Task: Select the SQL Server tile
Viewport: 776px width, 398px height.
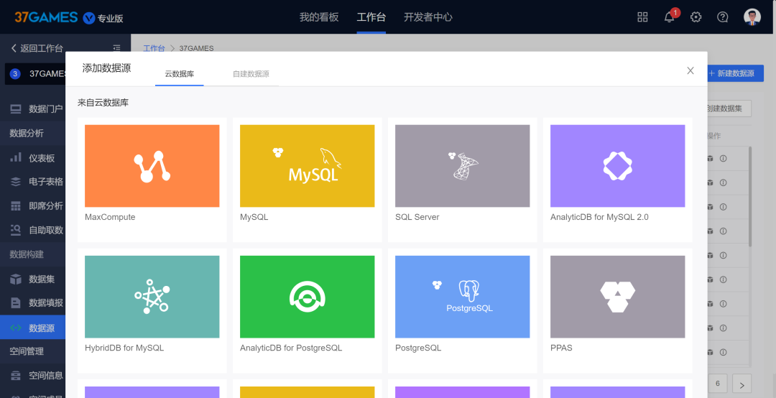Action: click(x=462, y=180)
